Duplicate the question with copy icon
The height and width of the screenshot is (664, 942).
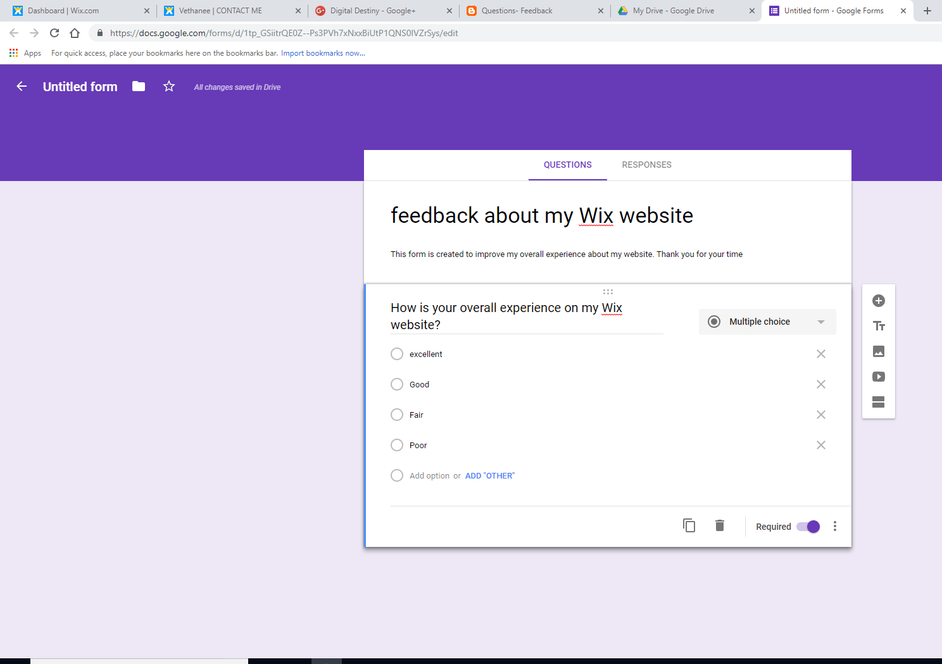tap(689, 525)
